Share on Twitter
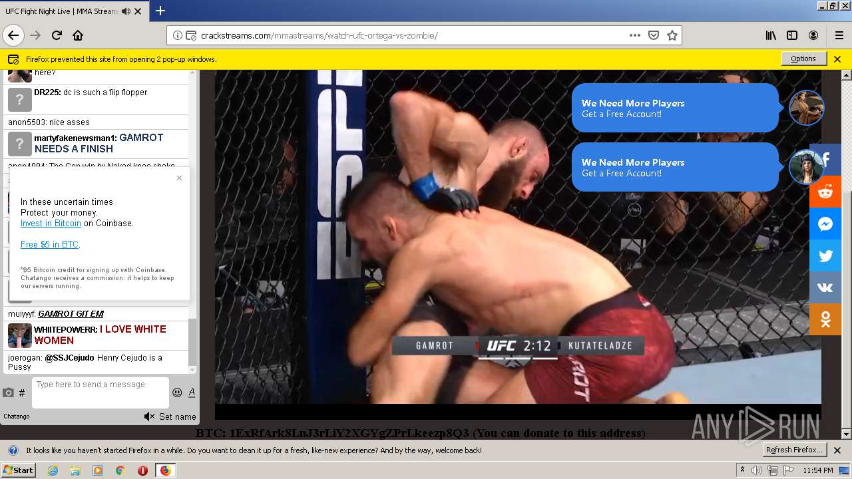 pos(825,255)
